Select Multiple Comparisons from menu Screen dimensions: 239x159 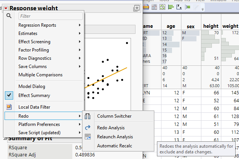(40, 75)
